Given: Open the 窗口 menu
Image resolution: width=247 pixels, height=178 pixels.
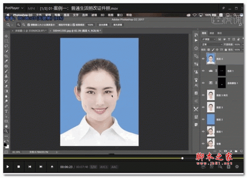Looking at the screenshot, I should [120, 15].
